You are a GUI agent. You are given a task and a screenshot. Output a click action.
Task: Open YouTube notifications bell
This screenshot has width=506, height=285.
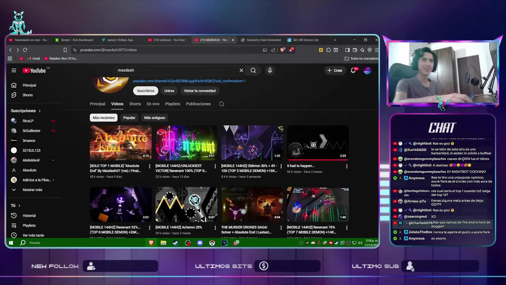pos(353,70)
